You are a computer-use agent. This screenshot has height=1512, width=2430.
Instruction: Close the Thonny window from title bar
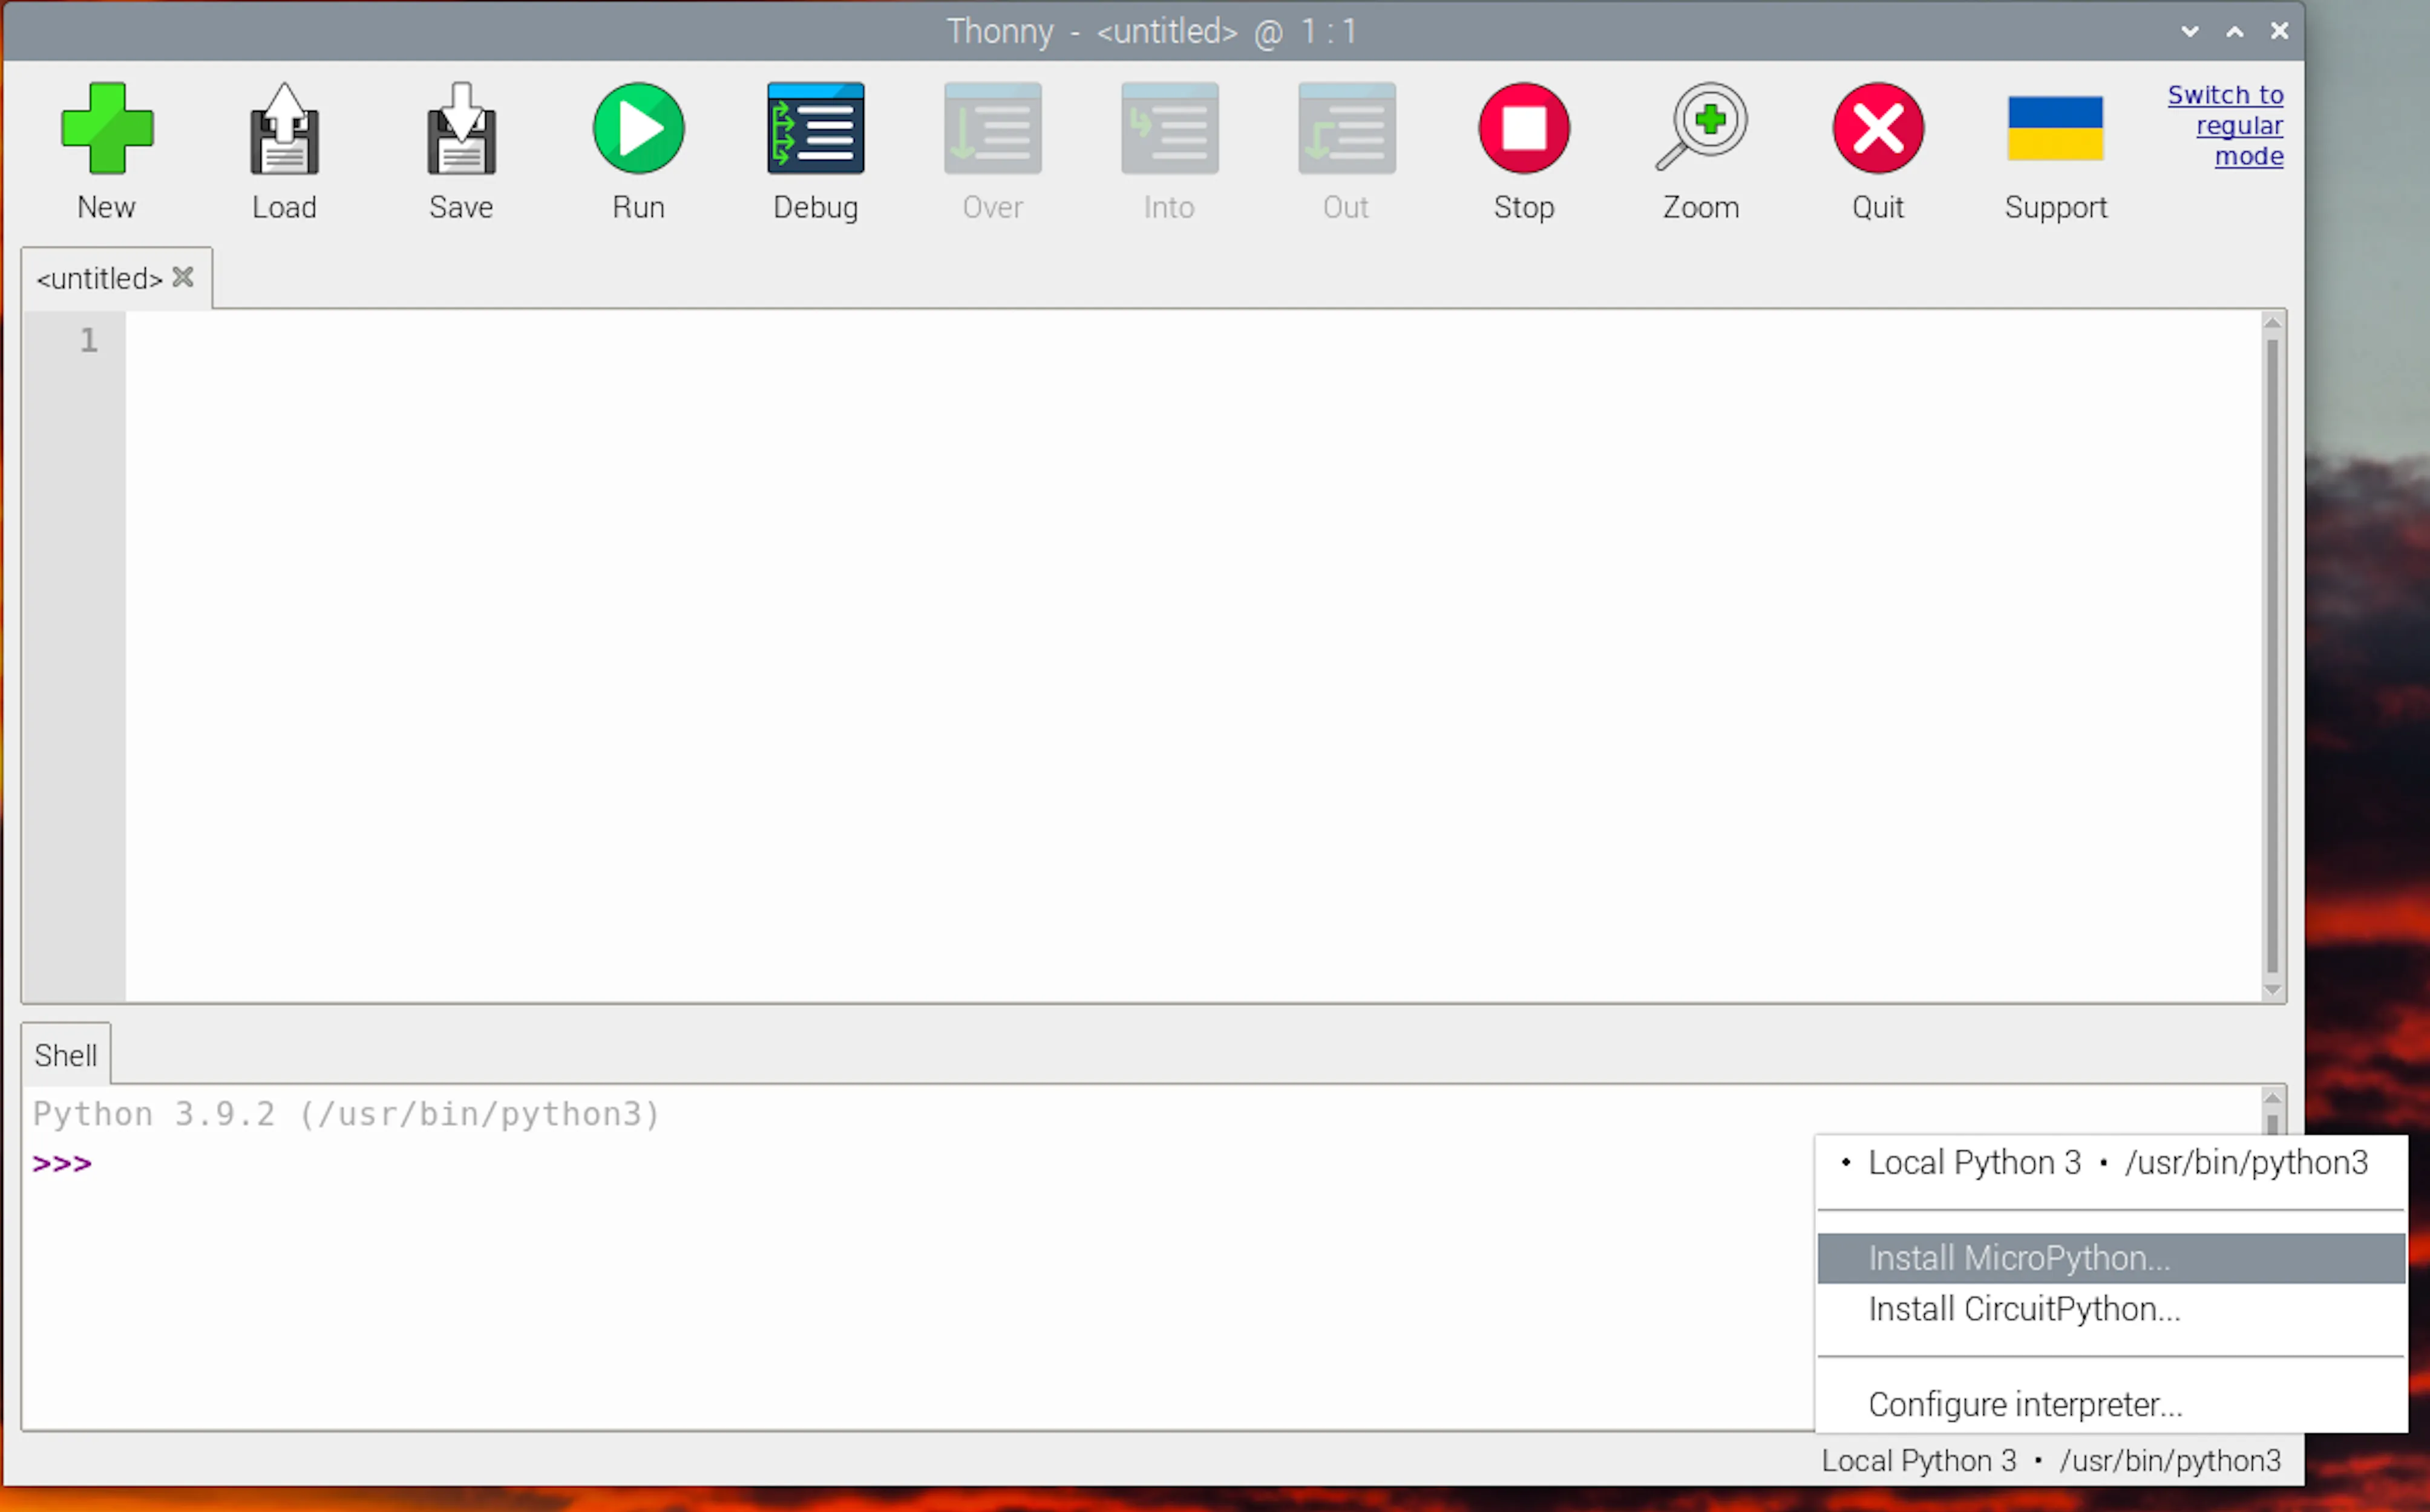pyautogui.click(x=2280, y=31)
